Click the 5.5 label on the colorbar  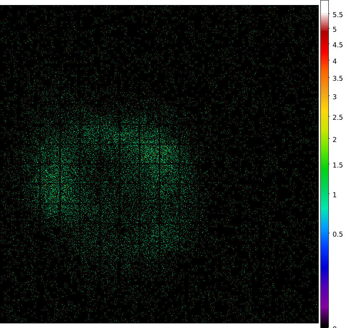coord(338,15)
